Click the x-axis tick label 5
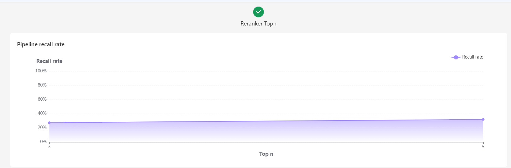The image size is (511, 168). coord(483,147)
